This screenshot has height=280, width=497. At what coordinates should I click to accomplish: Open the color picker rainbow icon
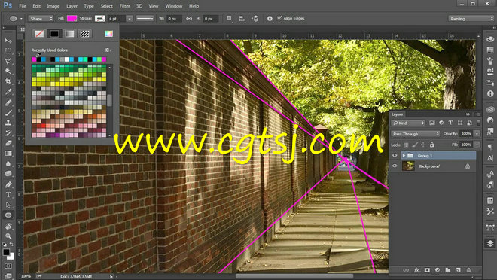pos(108,34)
